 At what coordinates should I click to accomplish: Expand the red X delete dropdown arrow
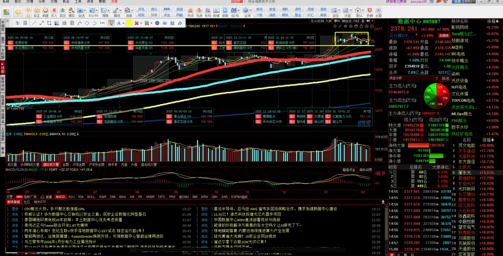tap(141, 23)
